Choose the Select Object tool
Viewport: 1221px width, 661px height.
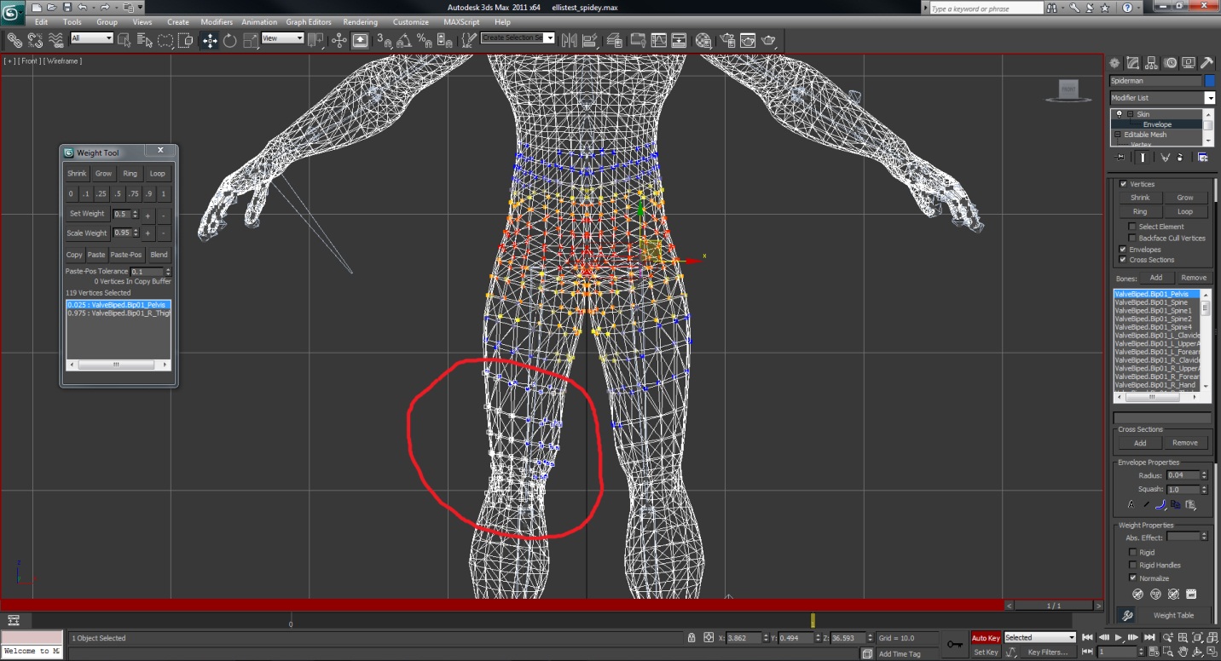(124, 39)
